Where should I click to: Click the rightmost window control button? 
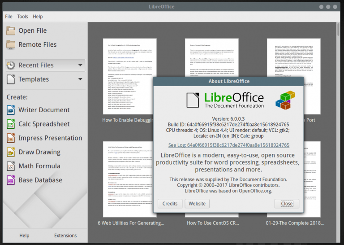(335, 7)
